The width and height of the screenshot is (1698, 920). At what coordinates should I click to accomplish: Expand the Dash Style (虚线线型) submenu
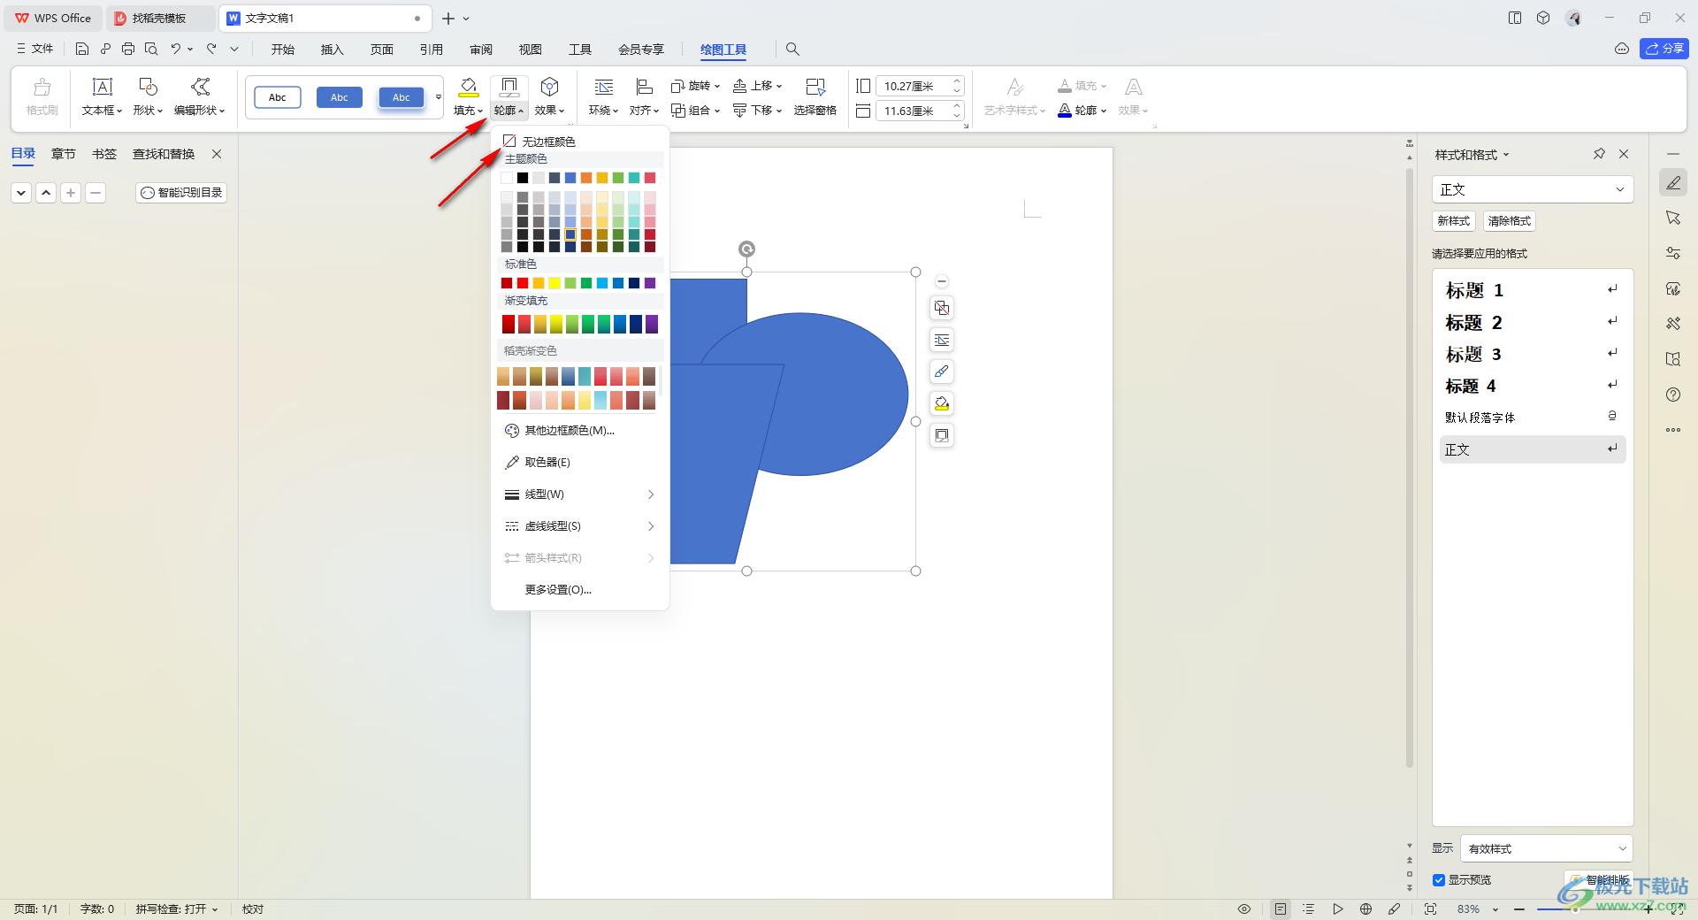579,526
